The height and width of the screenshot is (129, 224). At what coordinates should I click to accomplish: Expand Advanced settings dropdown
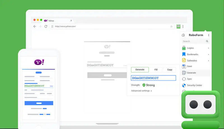141,91
